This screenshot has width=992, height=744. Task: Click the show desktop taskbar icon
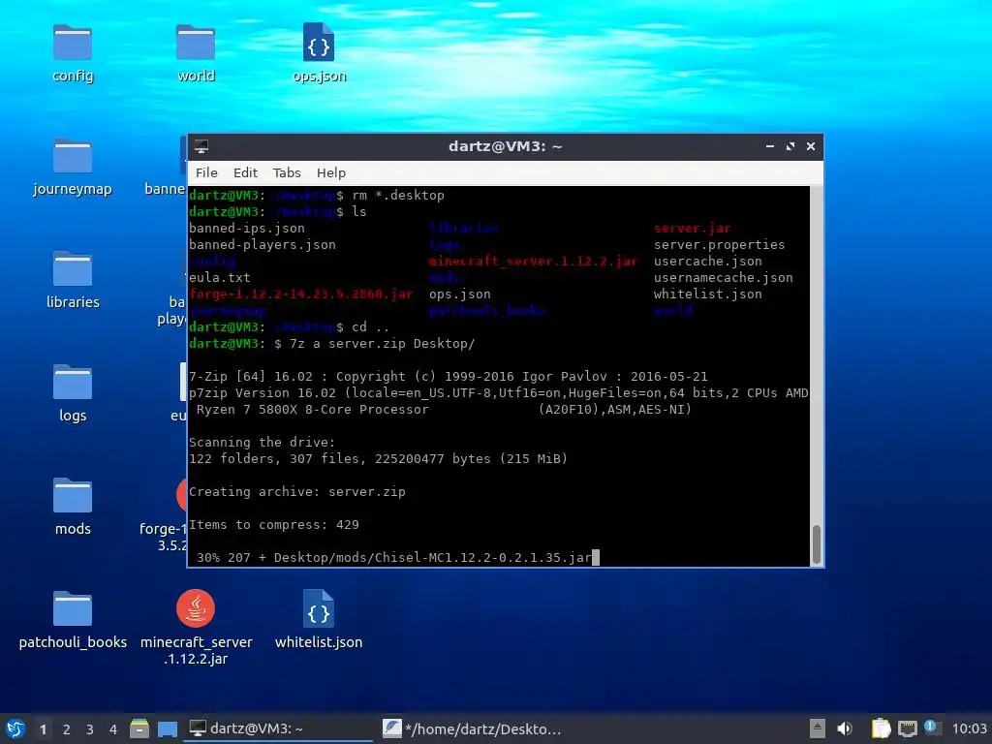(167, 728)
